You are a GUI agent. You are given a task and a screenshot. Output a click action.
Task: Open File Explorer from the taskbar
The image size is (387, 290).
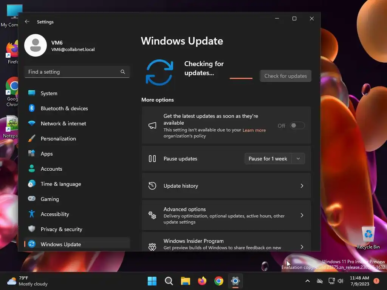(x=185, y=281)
